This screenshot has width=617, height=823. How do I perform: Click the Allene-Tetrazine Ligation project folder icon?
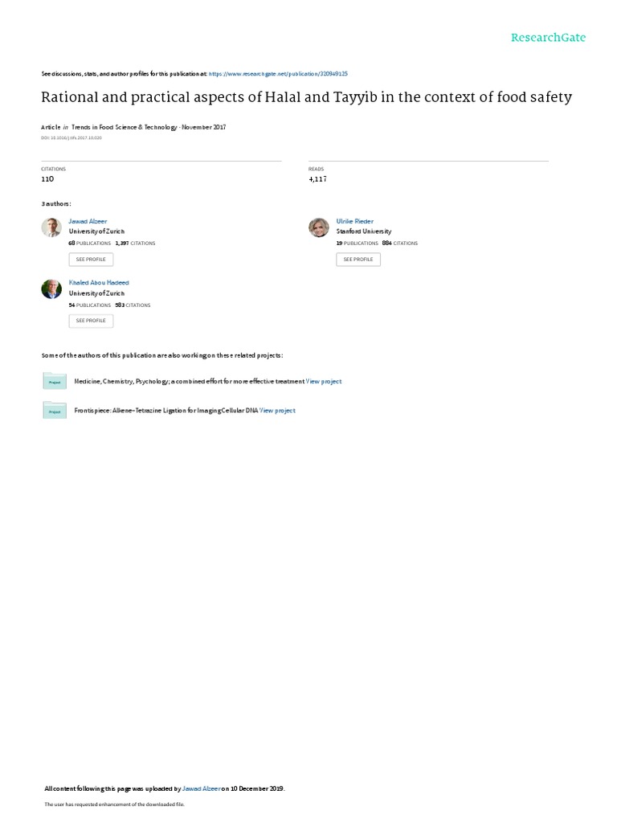coord(55,410)
